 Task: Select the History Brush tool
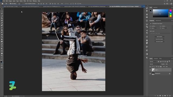tap(2, 32)
